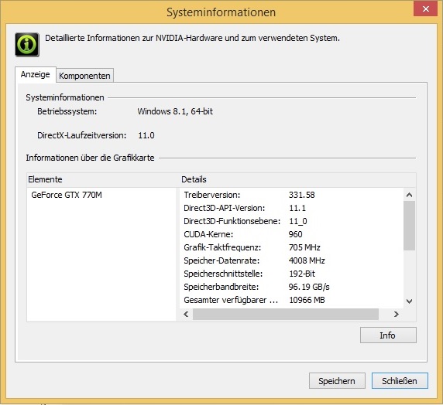Click the 11_0 feature level value
The width and height of the screenshot is (443, 405).
click(298, 221)
